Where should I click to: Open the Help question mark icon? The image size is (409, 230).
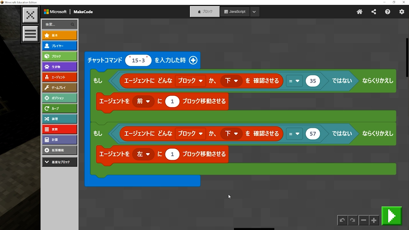(388, 12)
